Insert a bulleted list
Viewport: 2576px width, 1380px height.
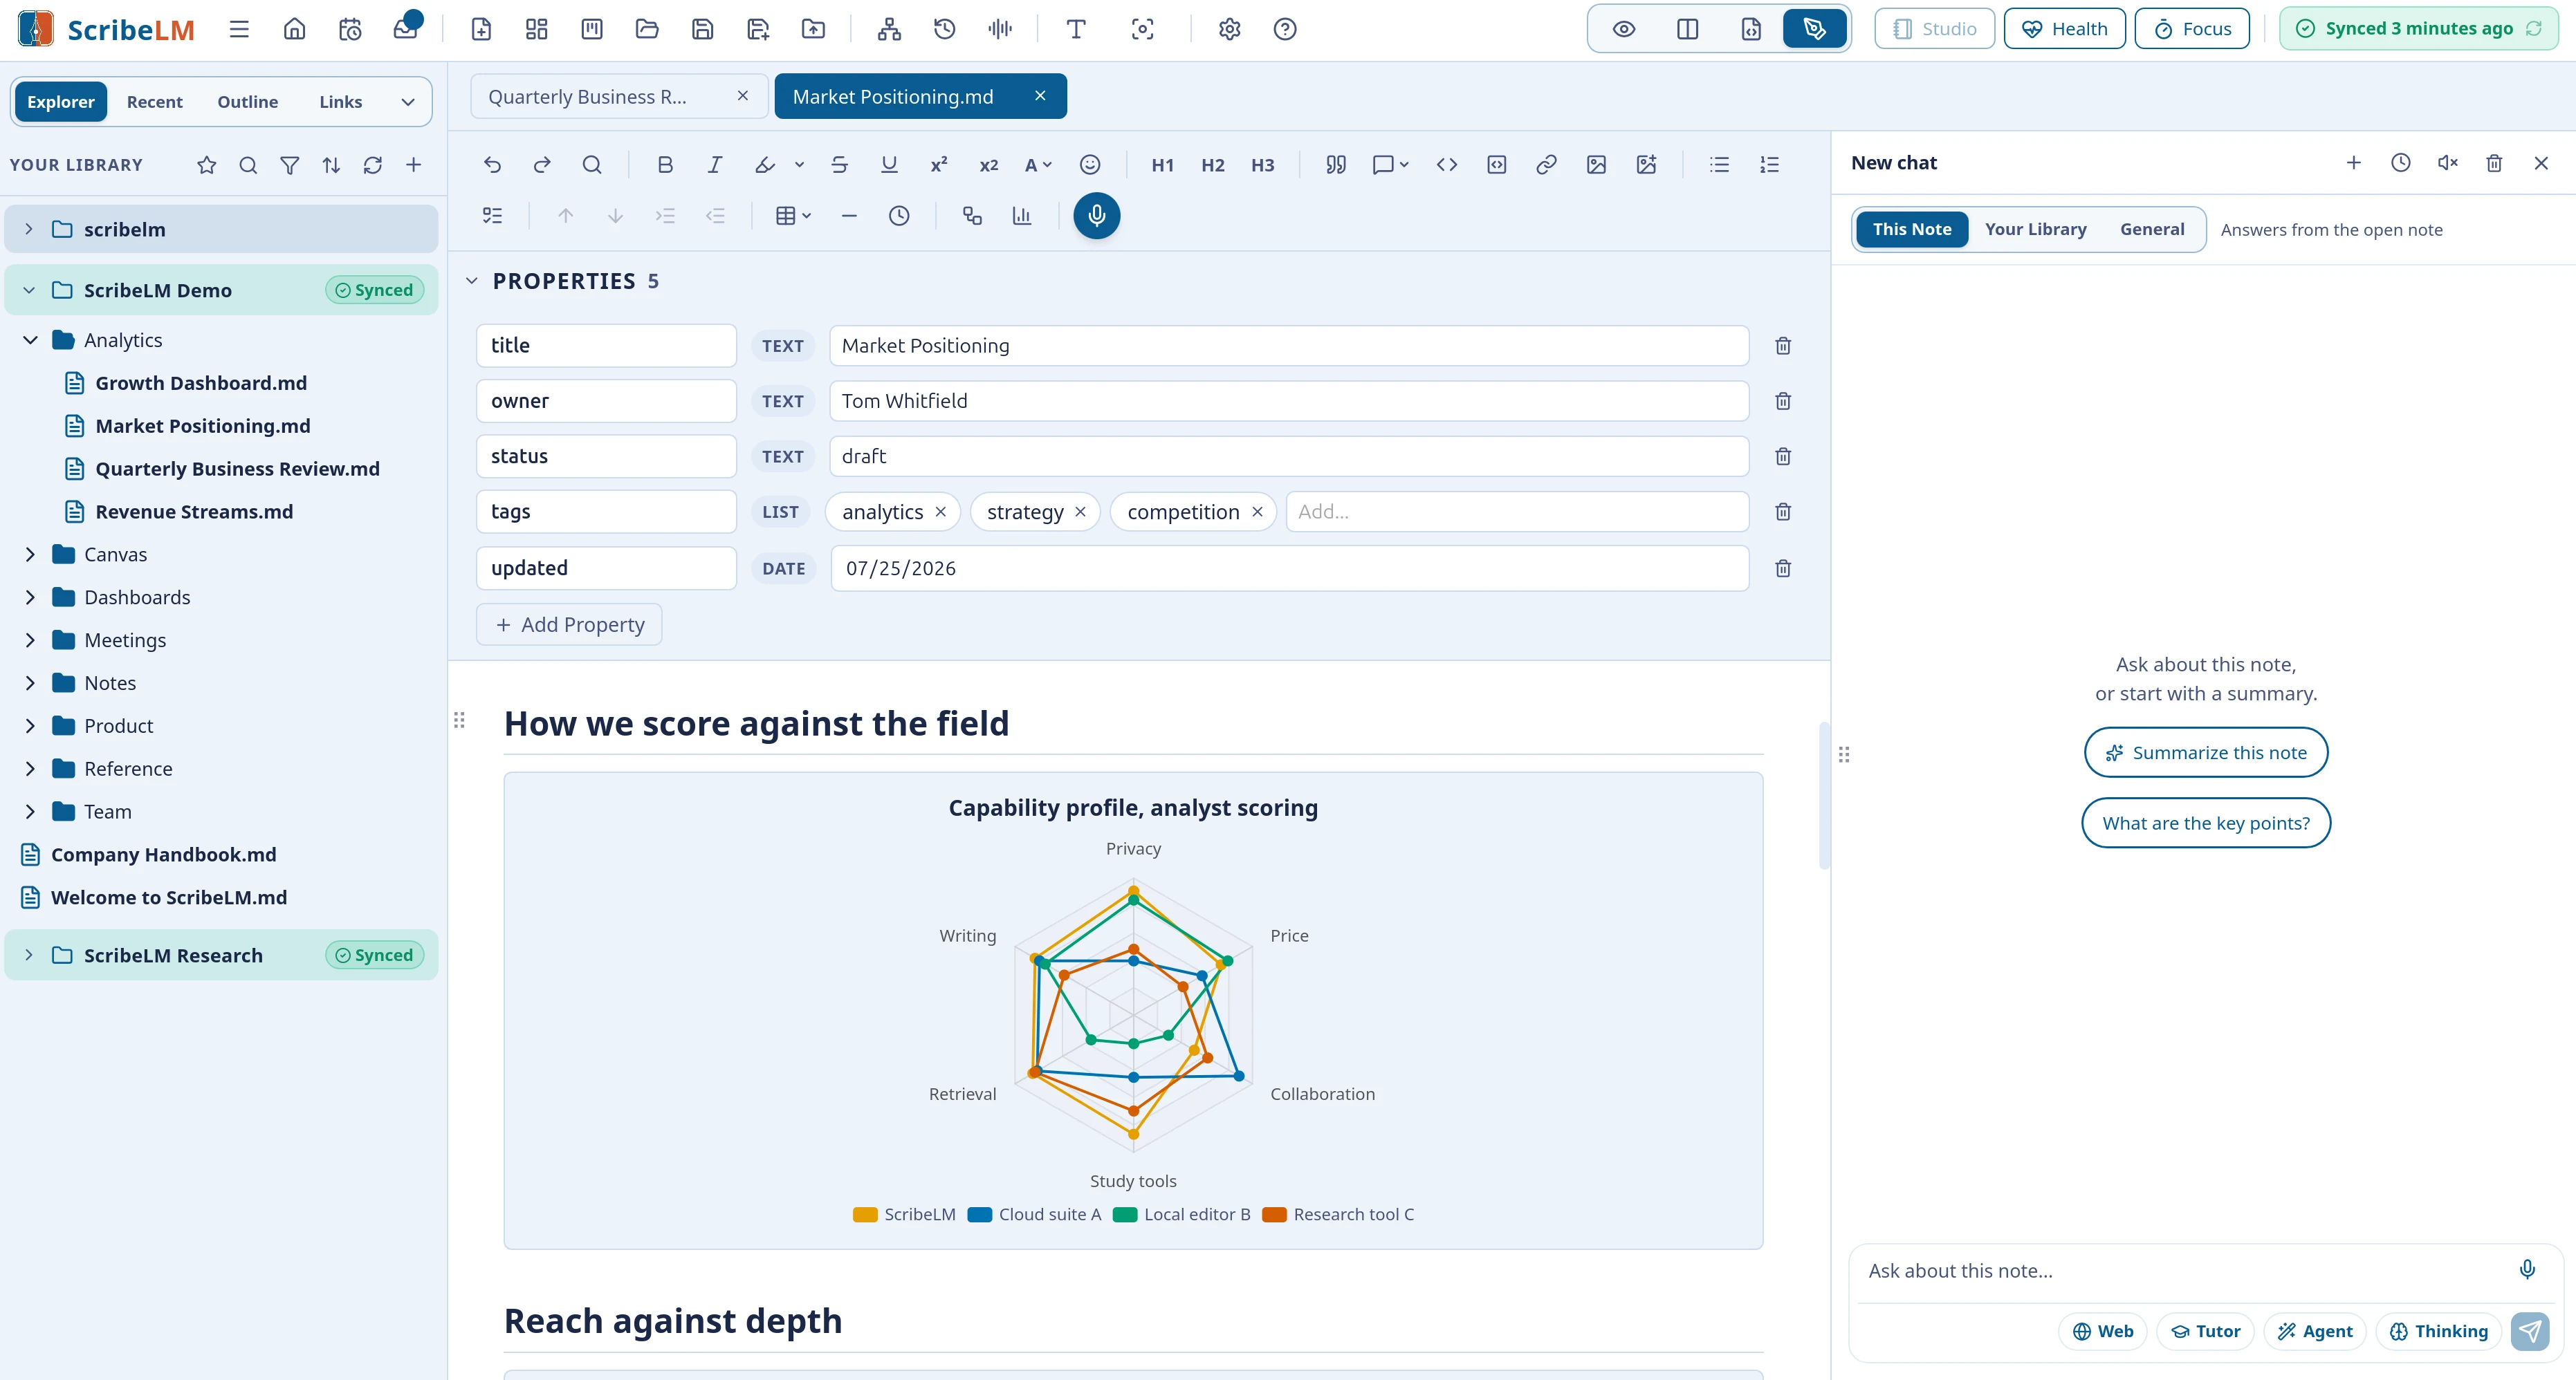click(x=1720, y=165)
